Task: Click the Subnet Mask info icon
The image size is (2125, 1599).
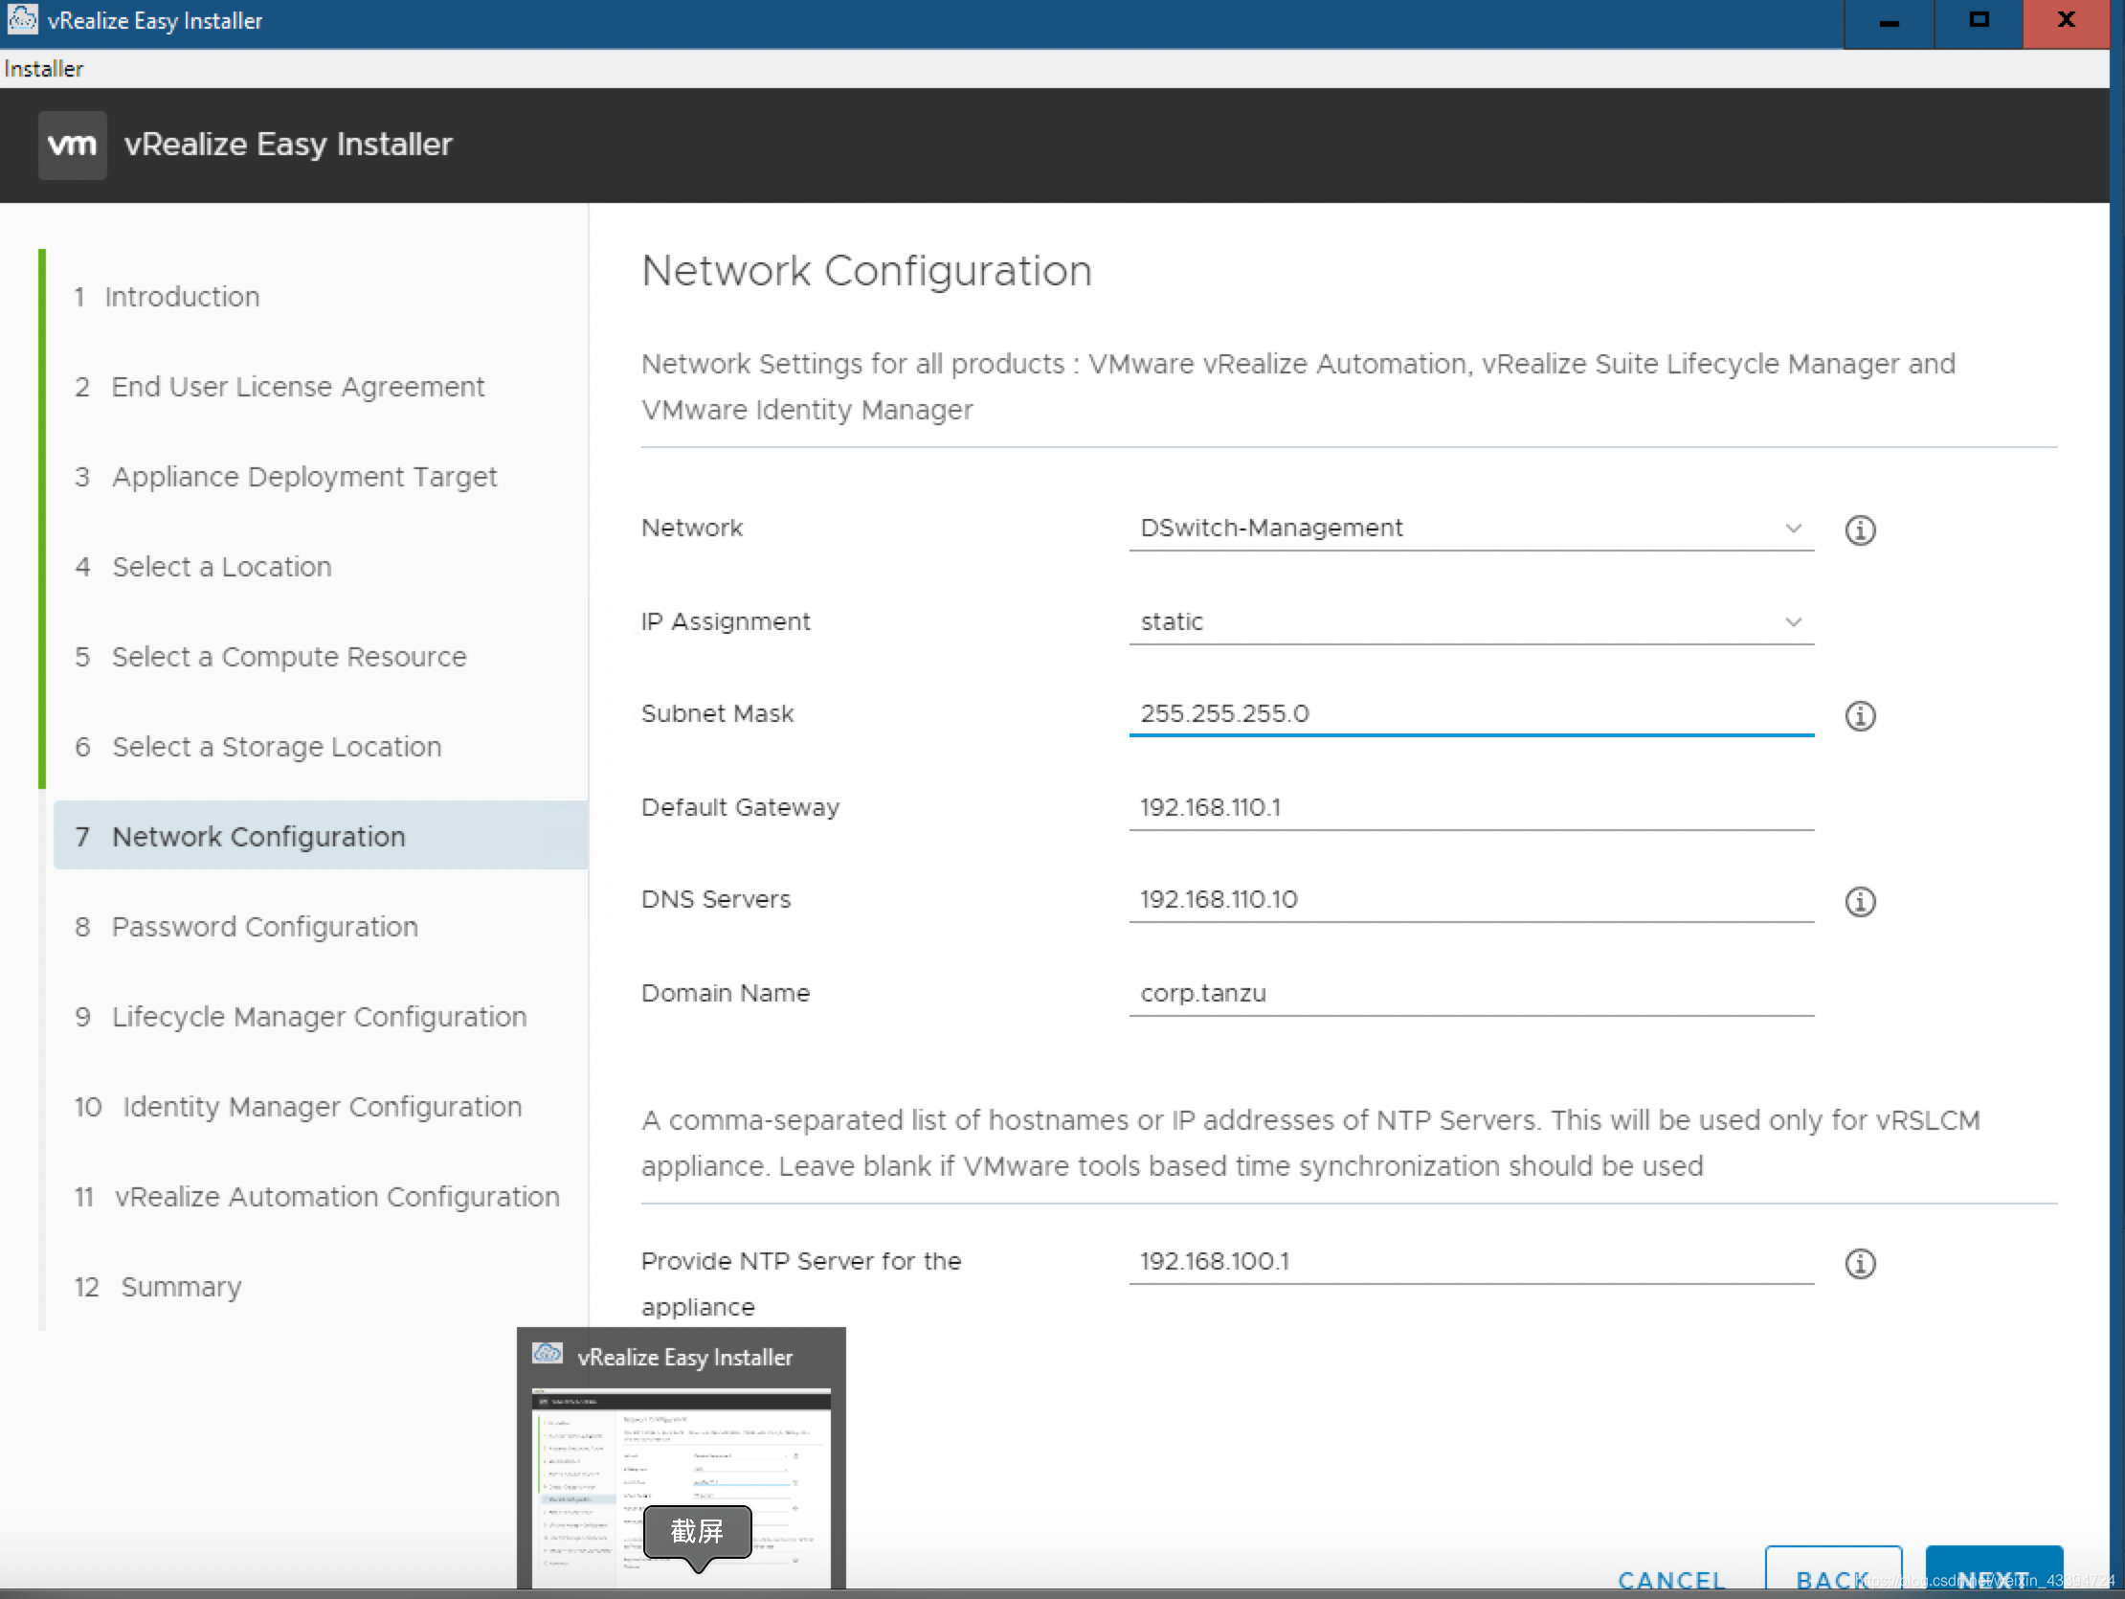Action: 1859,715
